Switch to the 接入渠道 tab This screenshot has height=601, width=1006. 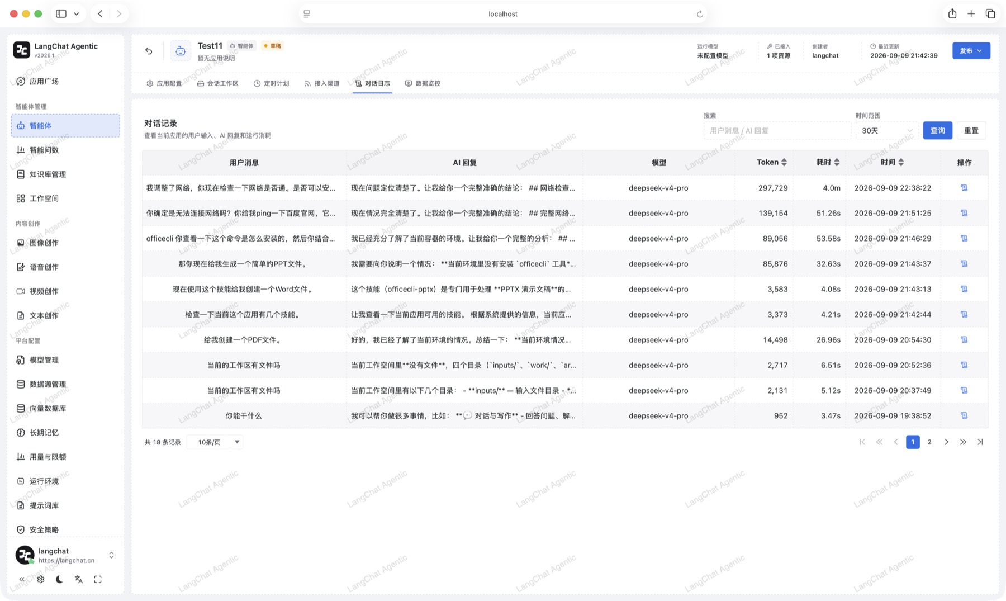coord(322,83)
